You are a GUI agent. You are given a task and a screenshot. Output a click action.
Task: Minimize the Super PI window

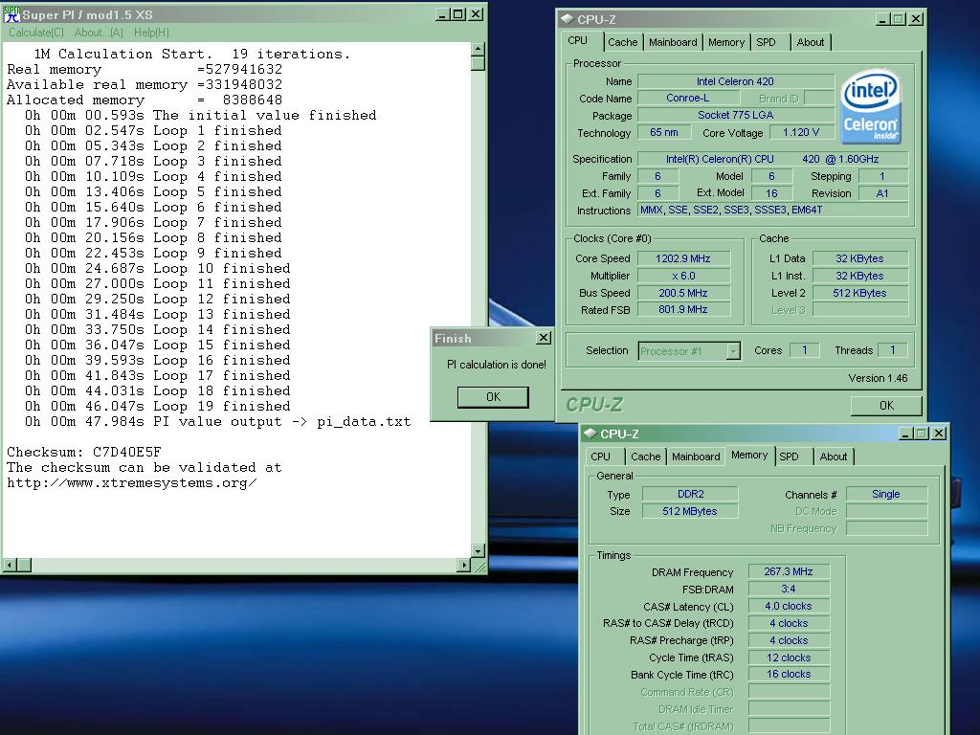442,14
